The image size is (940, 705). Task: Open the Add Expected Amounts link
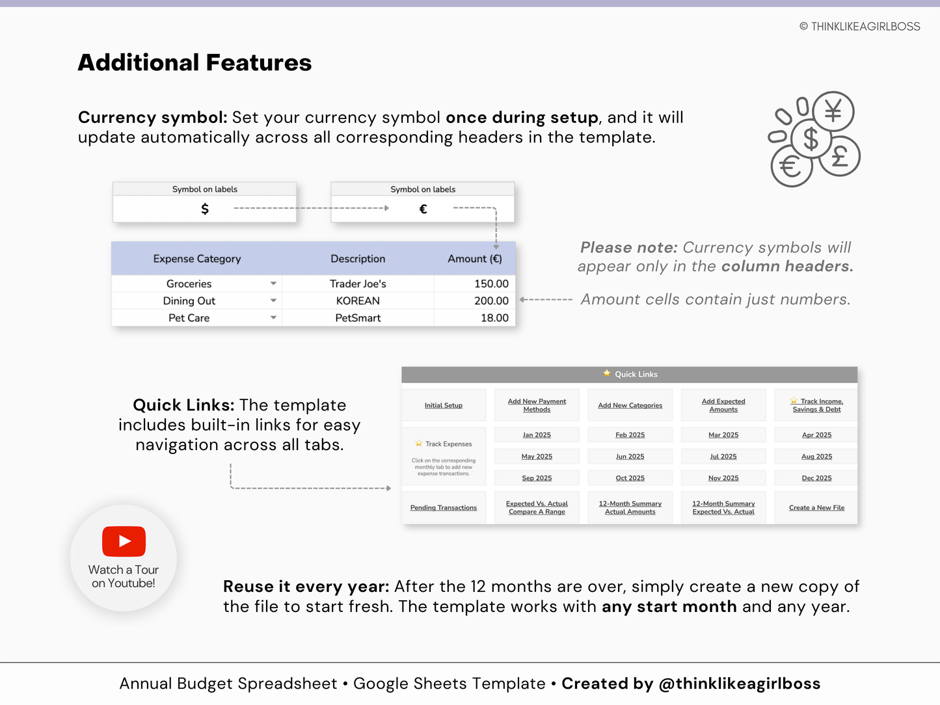point(723,405)
